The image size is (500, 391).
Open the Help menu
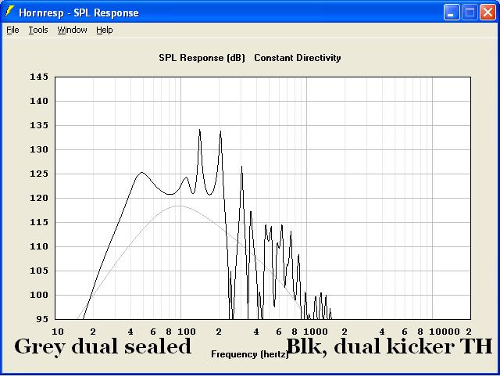105,30
